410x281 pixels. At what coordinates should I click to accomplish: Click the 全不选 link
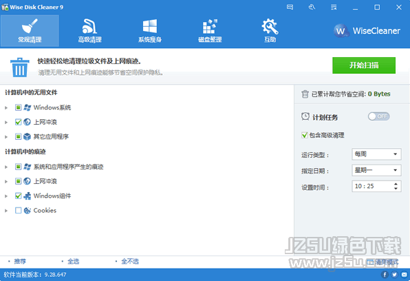(130, 261)
